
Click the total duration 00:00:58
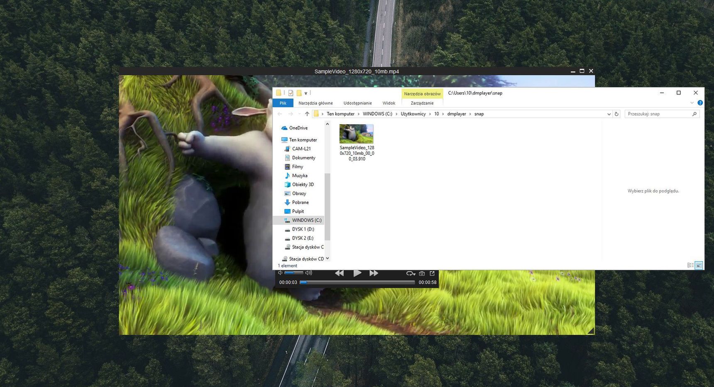click(428, 282)
